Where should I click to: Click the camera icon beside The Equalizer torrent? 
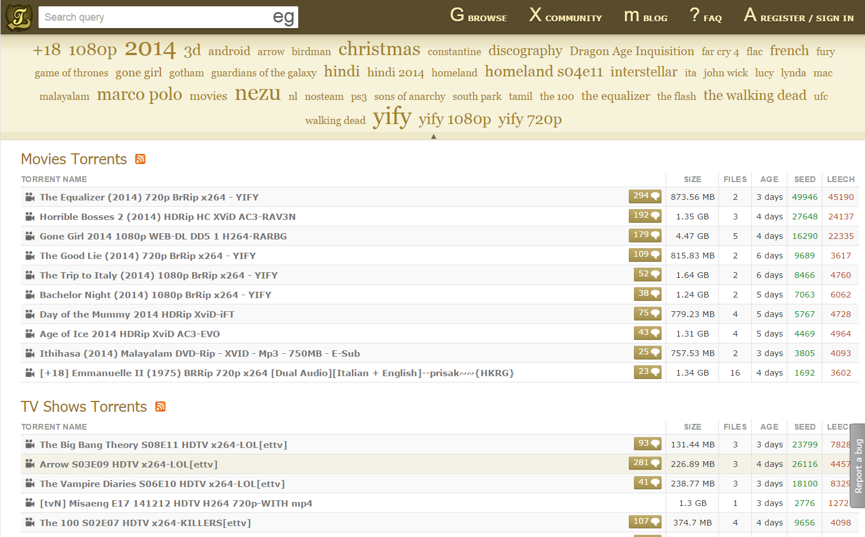29,196
